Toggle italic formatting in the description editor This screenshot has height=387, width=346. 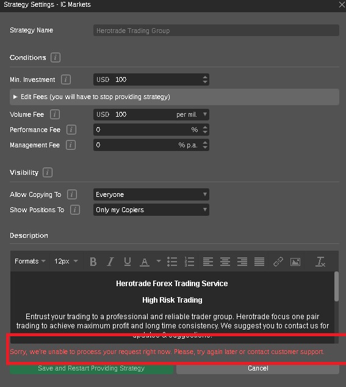110,262
